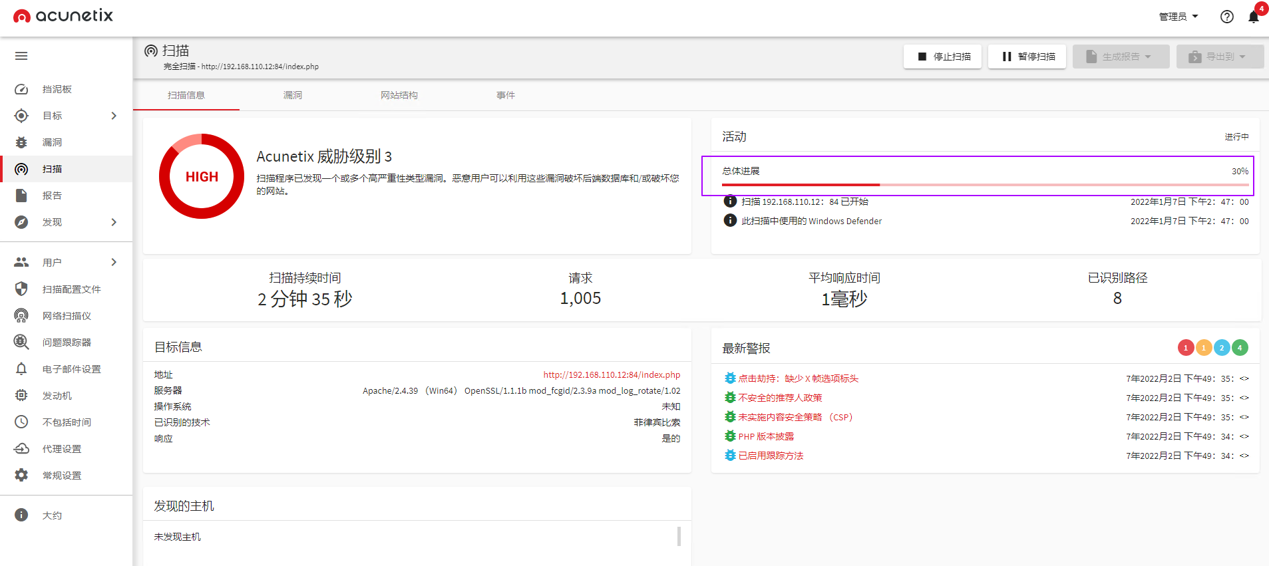Click the 用户 people icon
Image resolution: width=1269 pixels, height=566 pixels.
(x=21, y=262)
